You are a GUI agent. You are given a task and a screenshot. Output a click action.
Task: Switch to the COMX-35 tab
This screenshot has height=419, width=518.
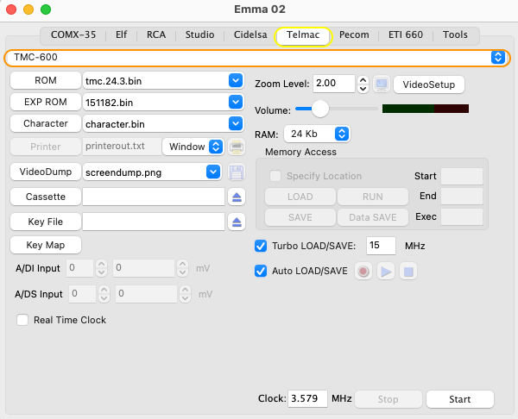click(73, 34)
